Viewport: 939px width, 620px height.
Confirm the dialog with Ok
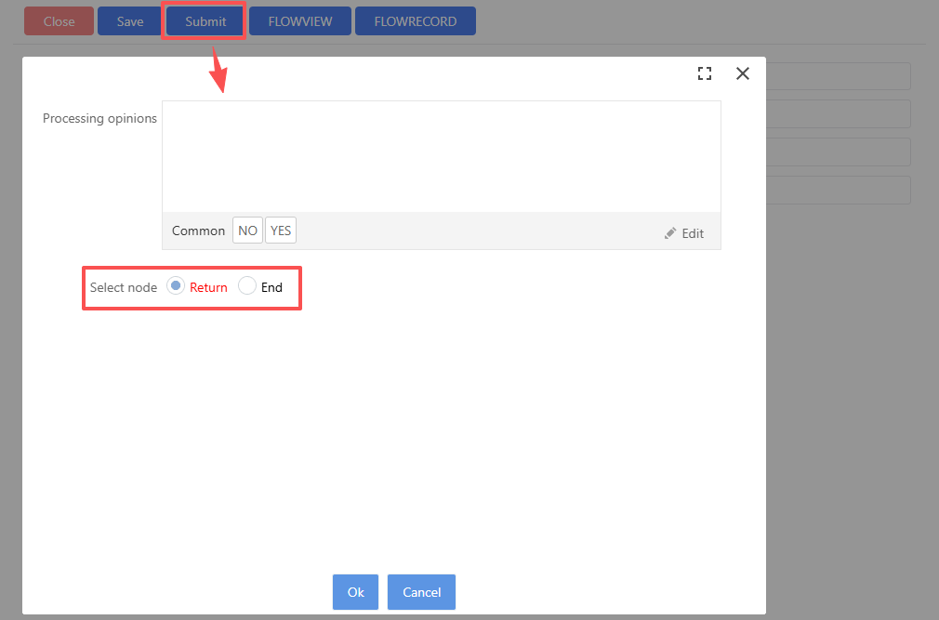(x=355, y=592)
